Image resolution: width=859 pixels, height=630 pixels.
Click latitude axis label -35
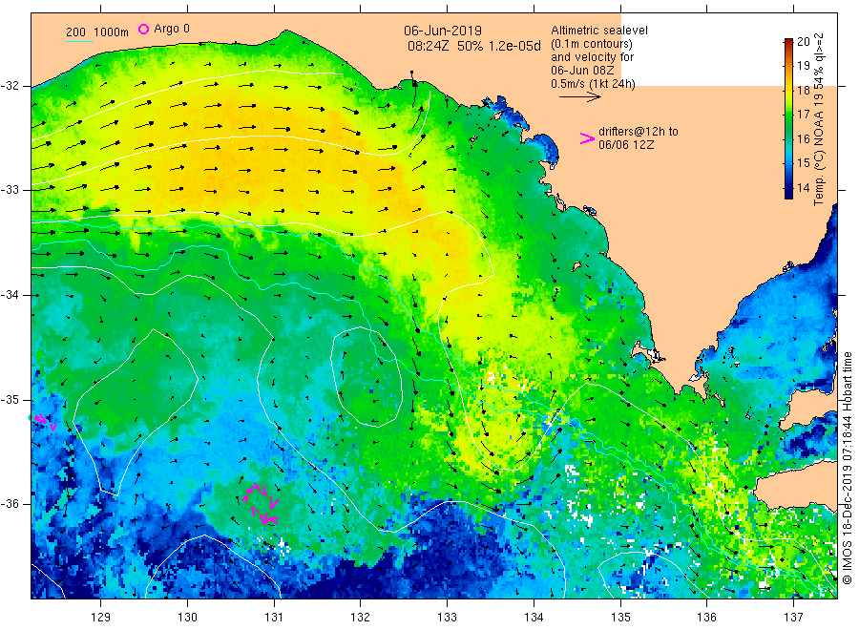point(10,399)
